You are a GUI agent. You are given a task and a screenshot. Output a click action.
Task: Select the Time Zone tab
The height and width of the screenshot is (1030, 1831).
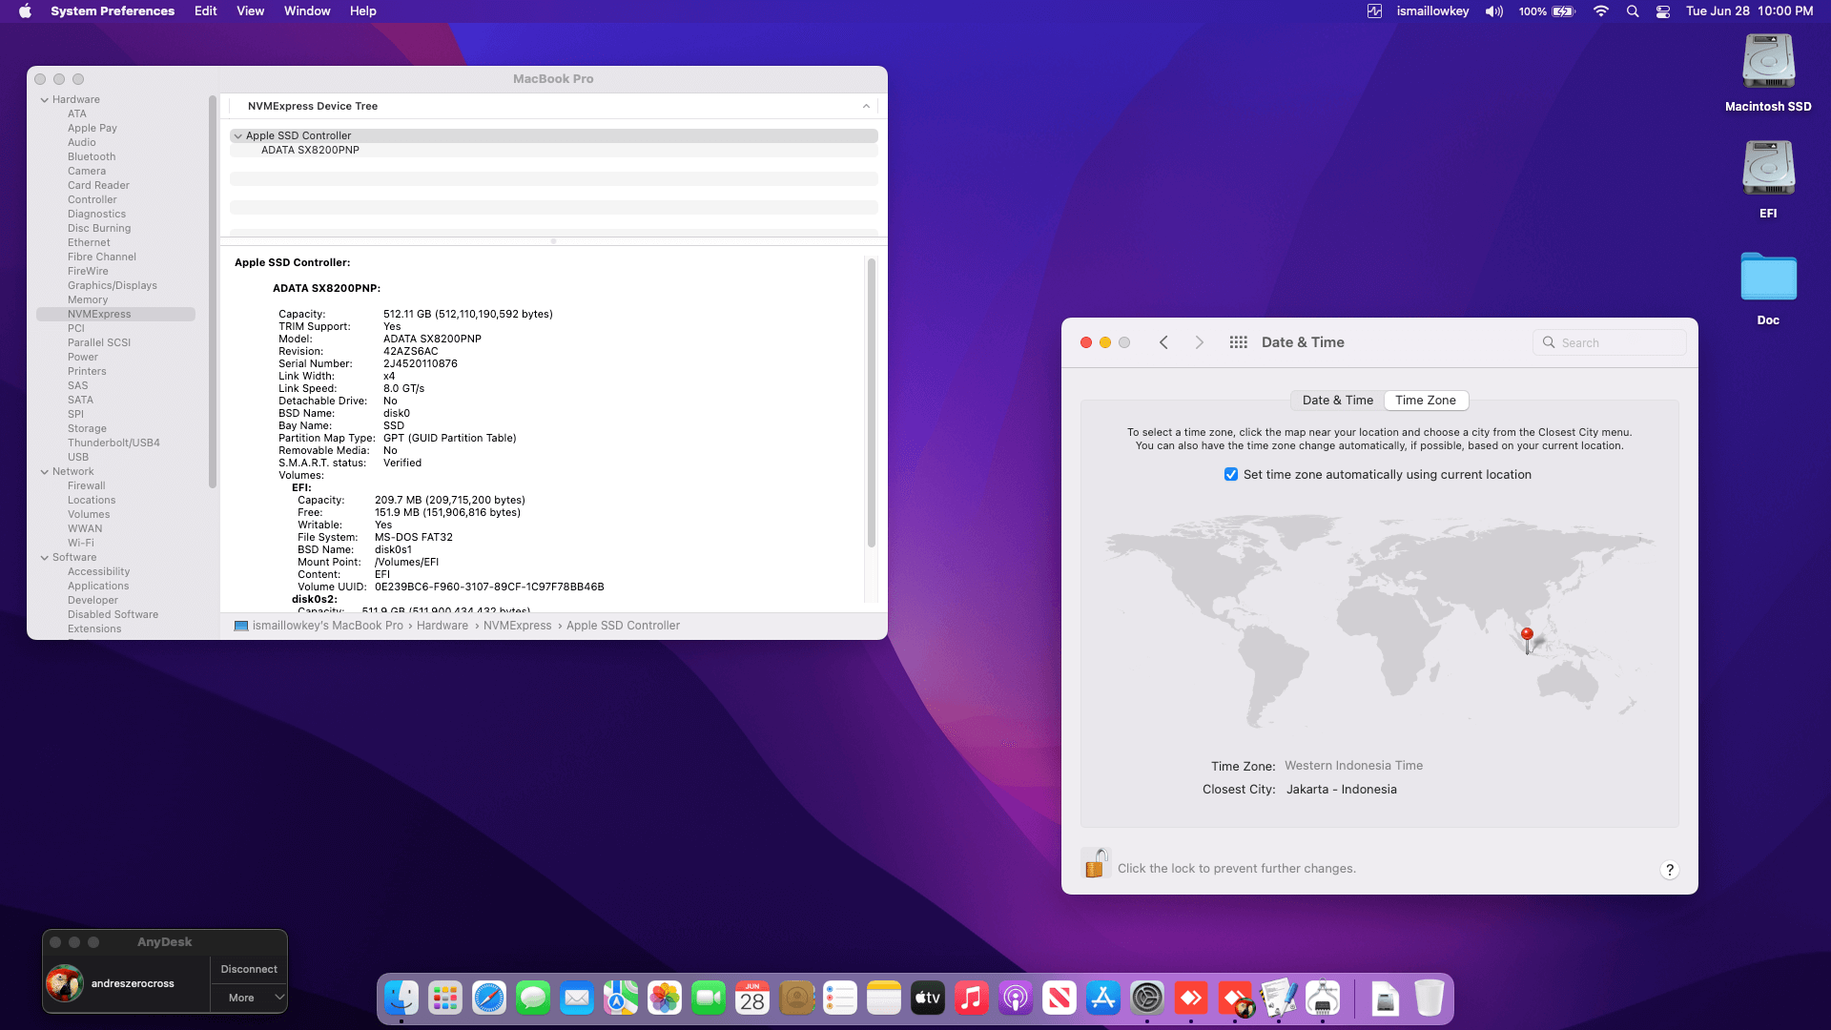point(1426,401)
